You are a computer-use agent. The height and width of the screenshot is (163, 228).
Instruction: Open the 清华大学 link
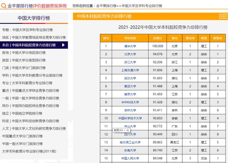coord(130,46)
